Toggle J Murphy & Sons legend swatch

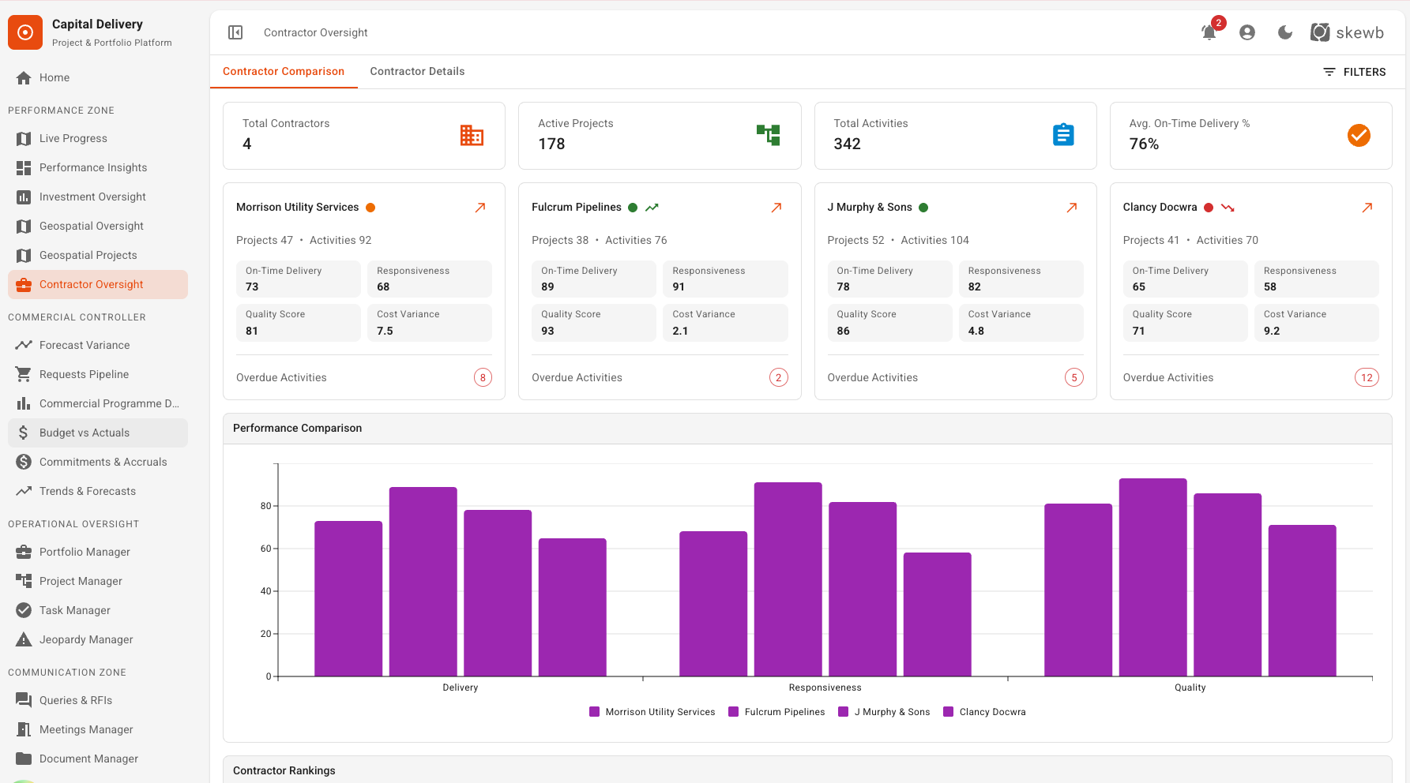coord(843,712)
